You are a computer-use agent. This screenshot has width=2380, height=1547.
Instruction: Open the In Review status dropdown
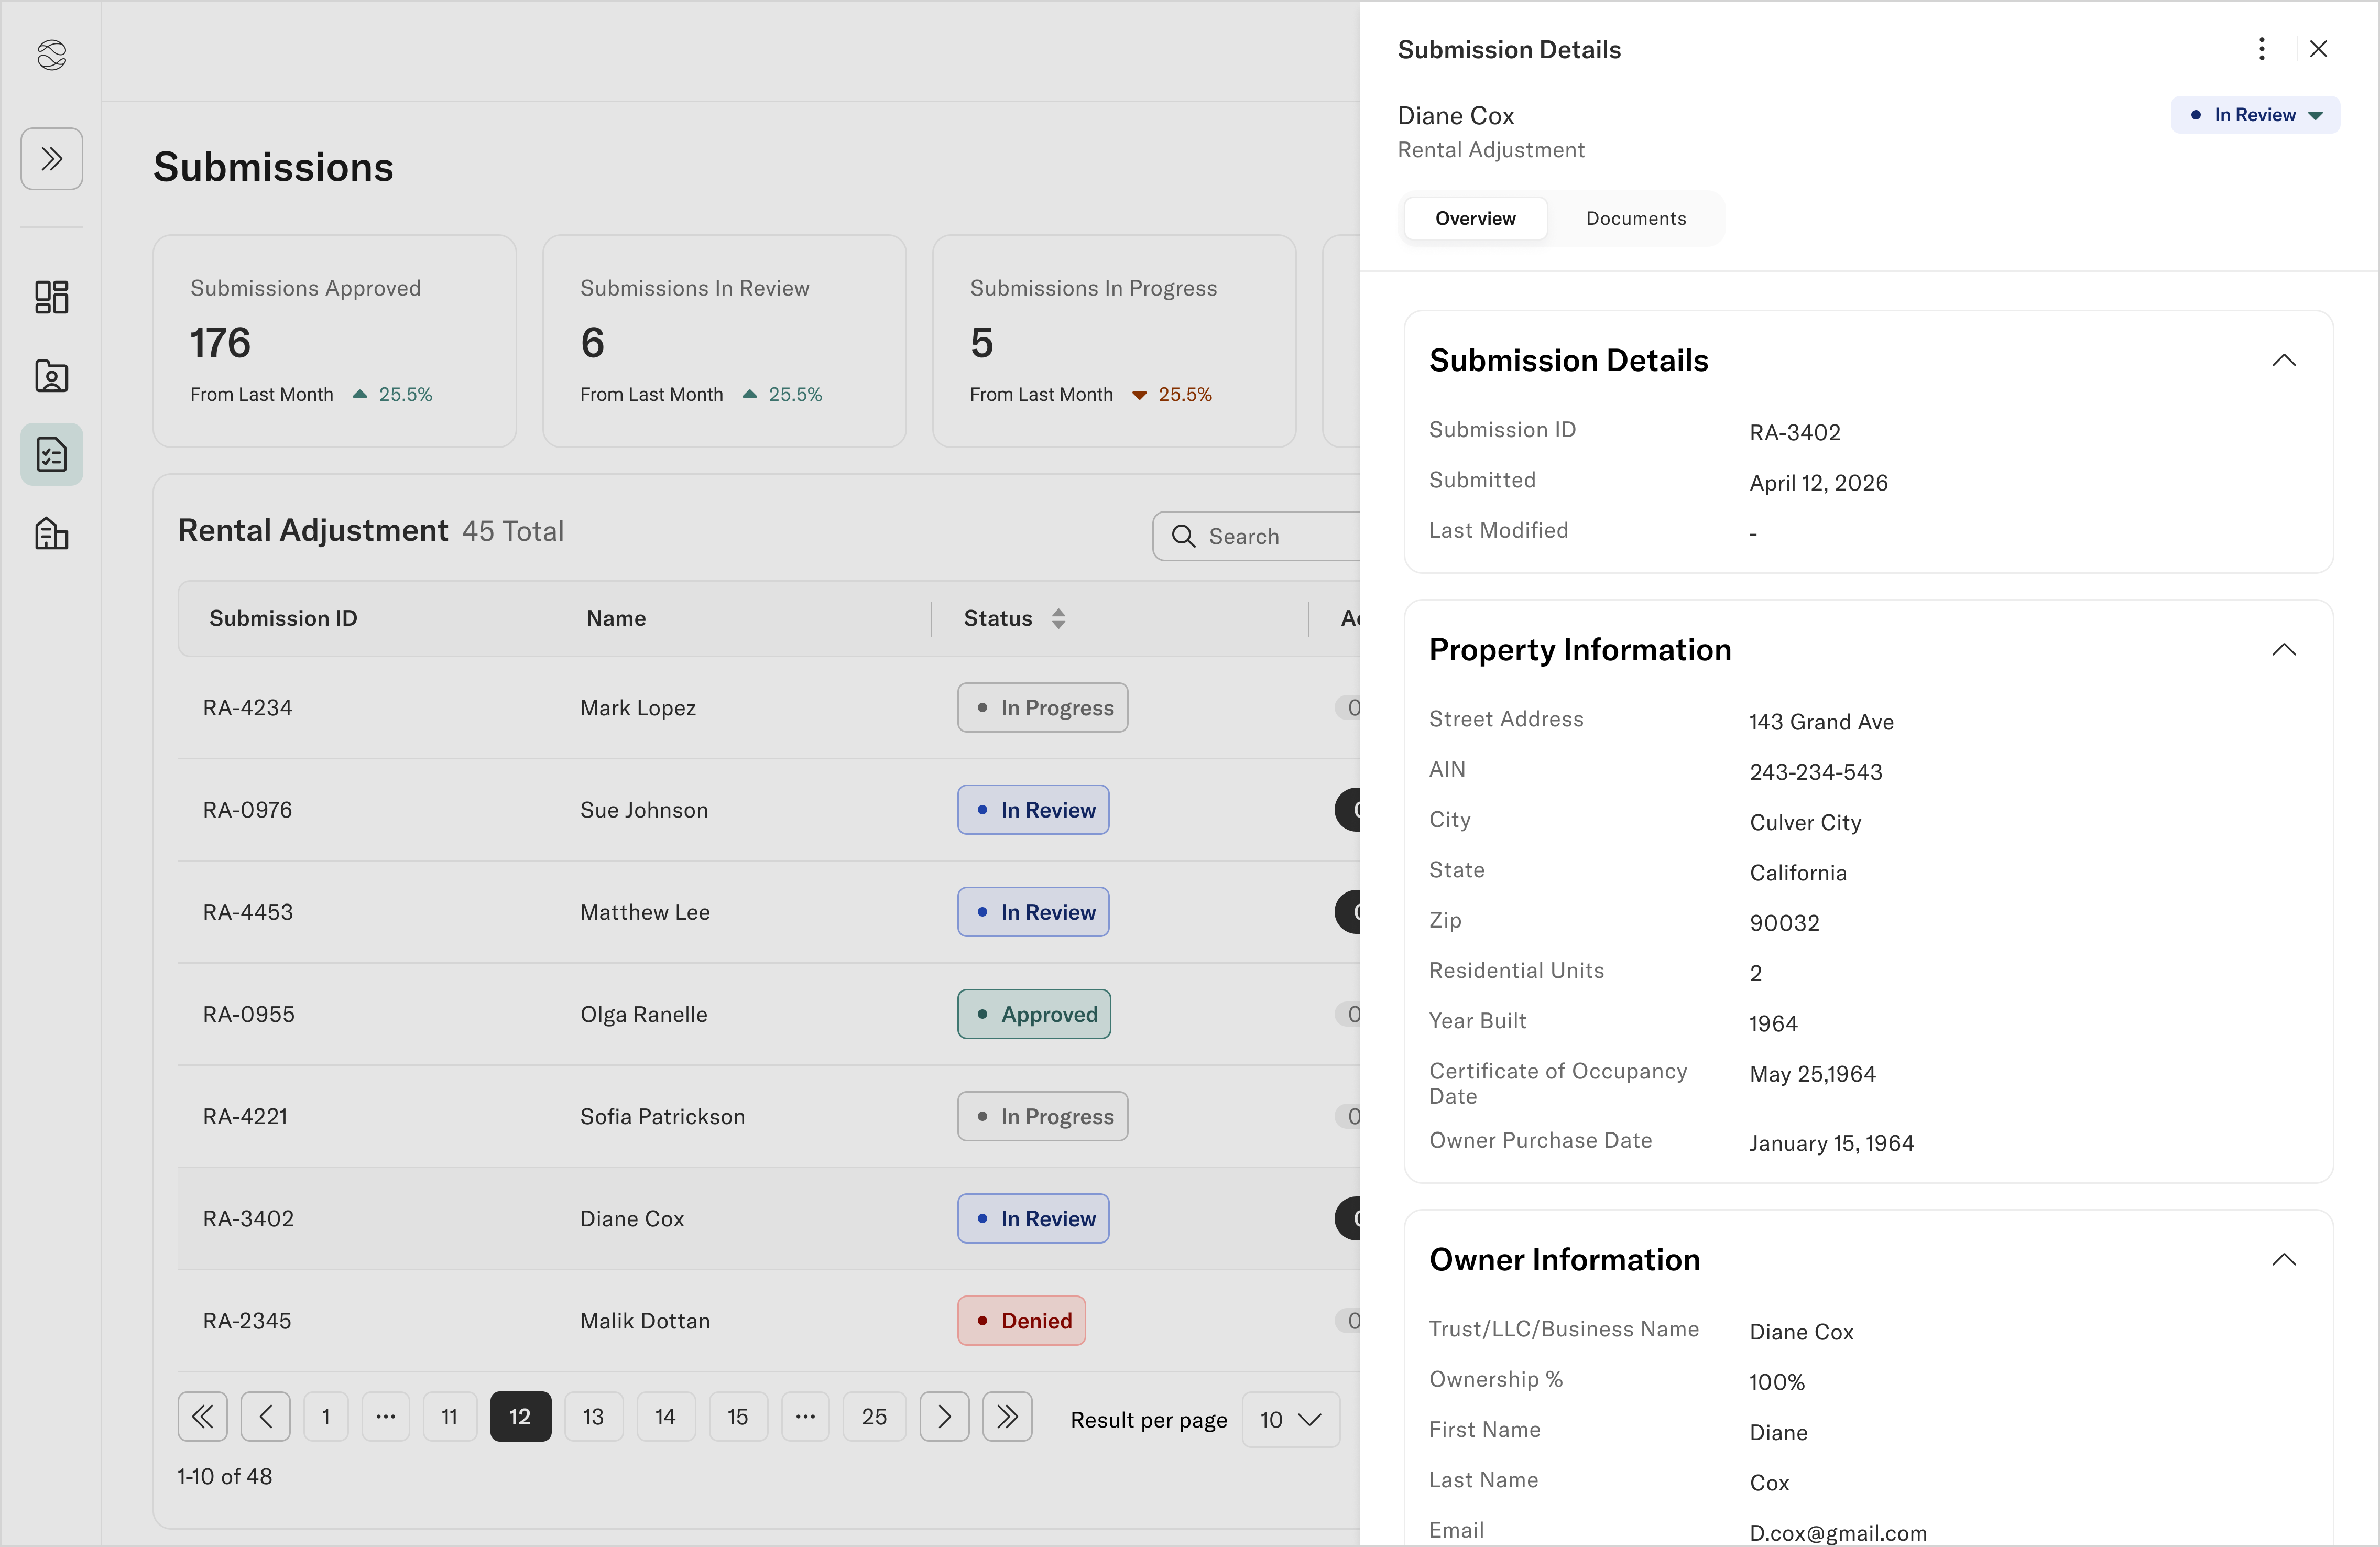[2255, 115]
